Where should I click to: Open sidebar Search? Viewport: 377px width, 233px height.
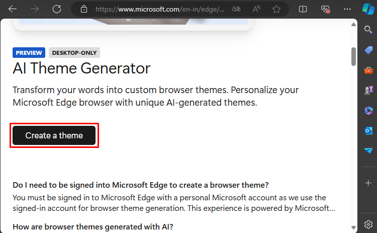(368, 30)
